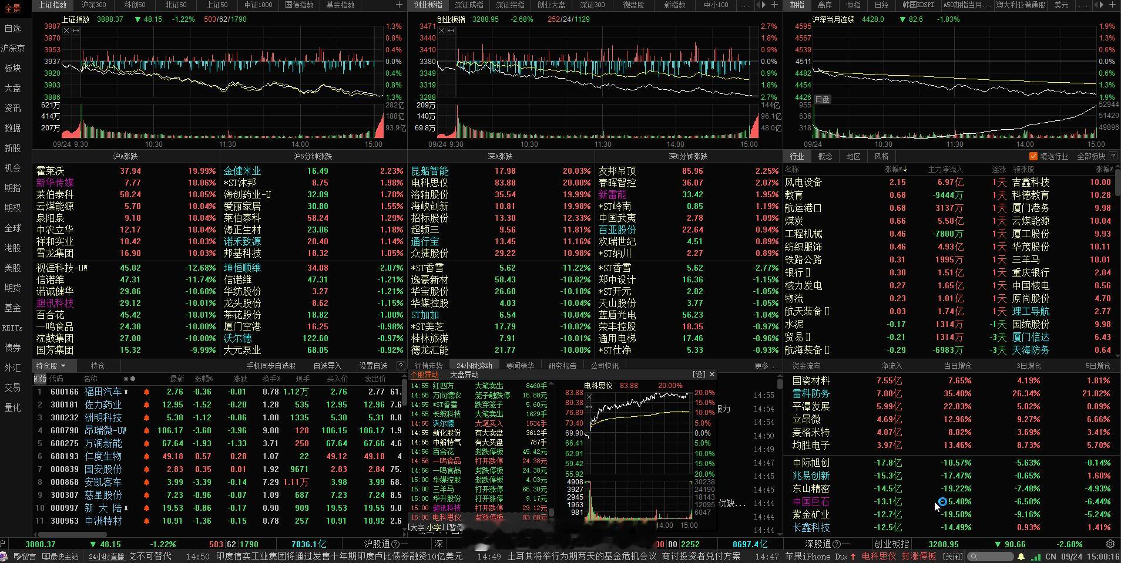Close the overlay on the 上证指数 chart
The image size is (1121, 563).
click(66, 31)
